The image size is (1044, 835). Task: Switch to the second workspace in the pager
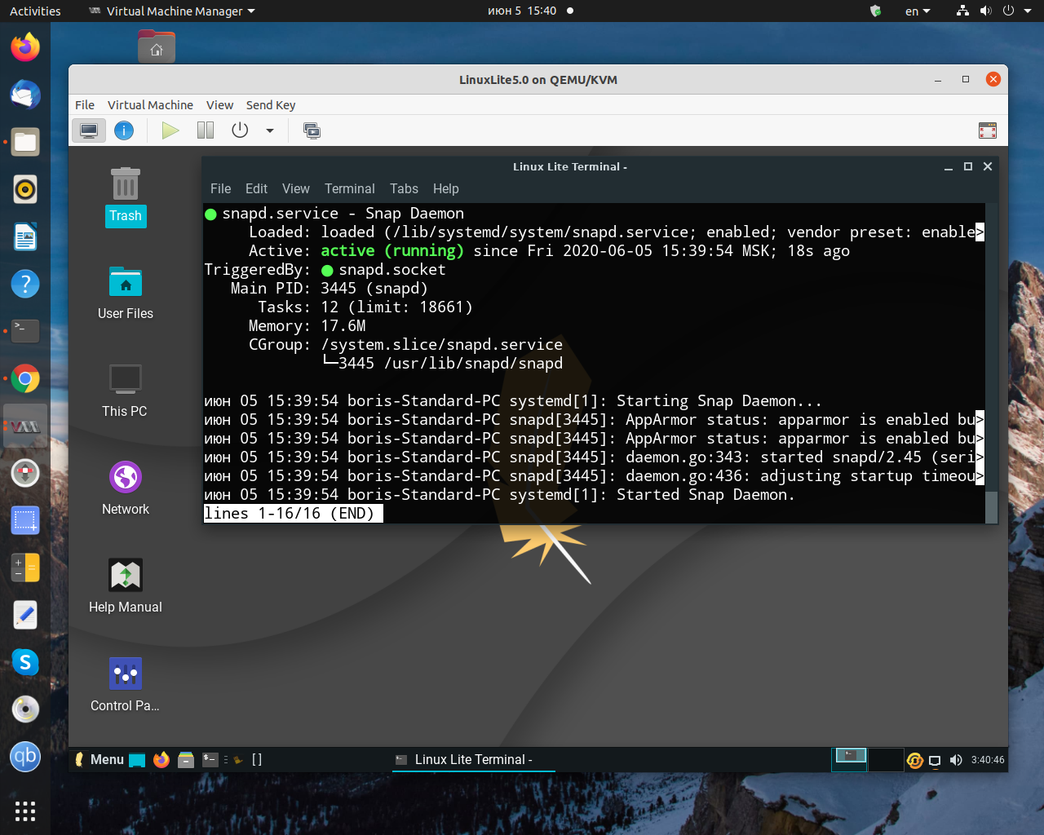(887, 759)
